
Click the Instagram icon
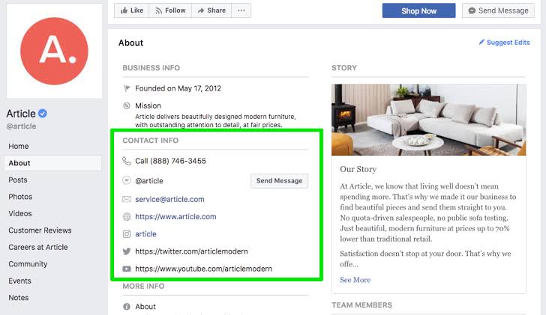click(127, 234)
